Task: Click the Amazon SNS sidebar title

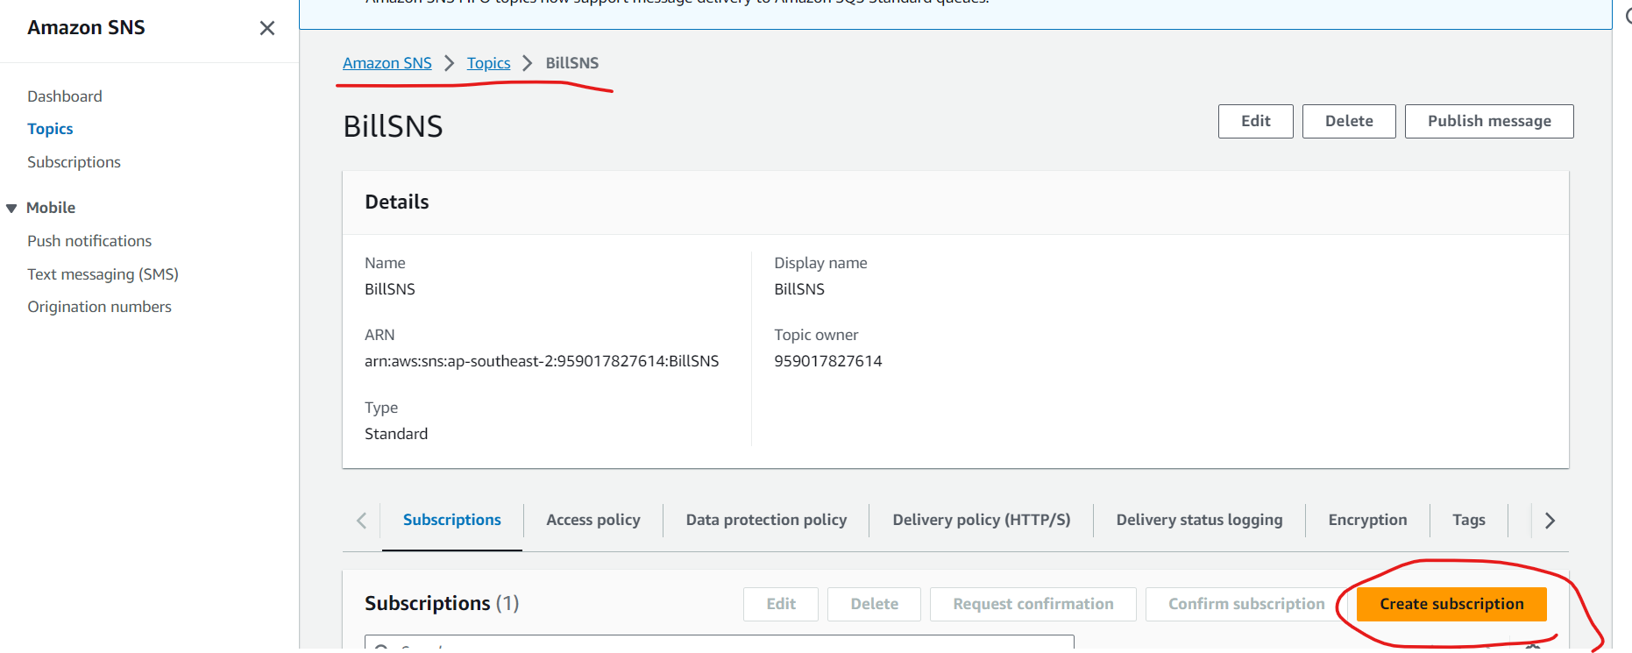Action: point(86,28)
